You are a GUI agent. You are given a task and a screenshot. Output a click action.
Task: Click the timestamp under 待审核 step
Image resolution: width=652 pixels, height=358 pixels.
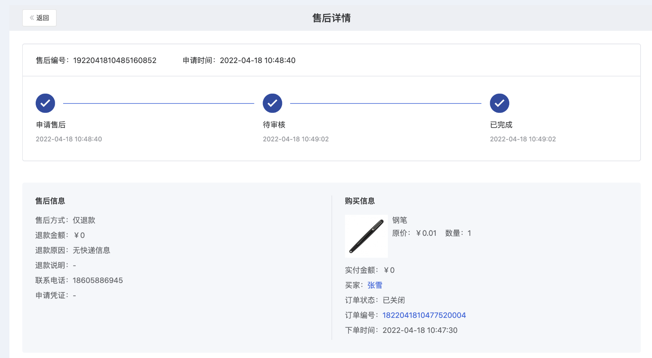[296, 139]
